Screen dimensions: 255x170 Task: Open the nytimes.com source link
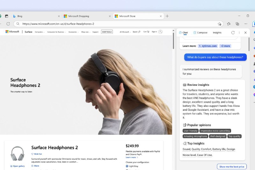tap(208, 46)
